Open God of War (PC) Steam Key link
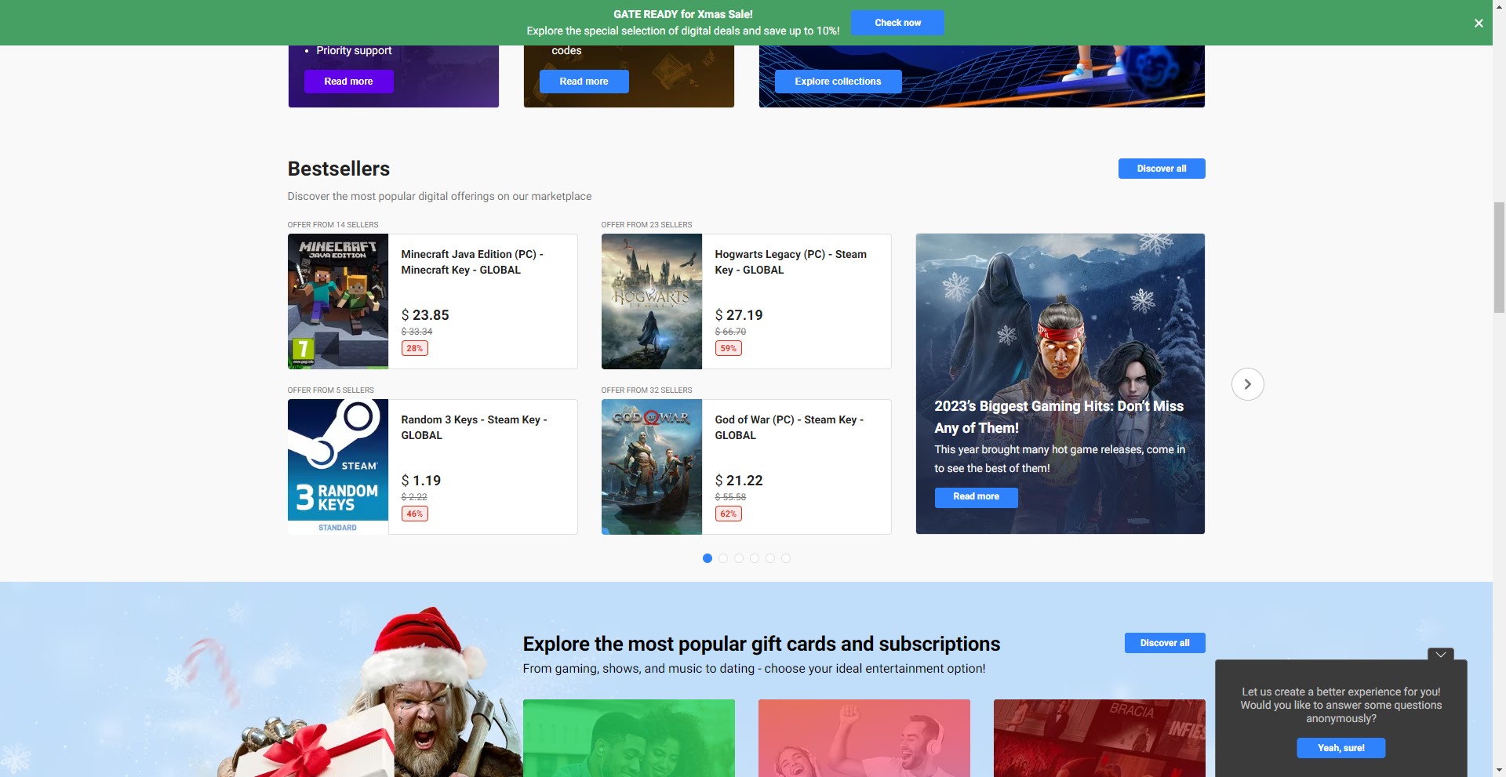Viewport: 1506px width, 777px height. pos(788,427)
